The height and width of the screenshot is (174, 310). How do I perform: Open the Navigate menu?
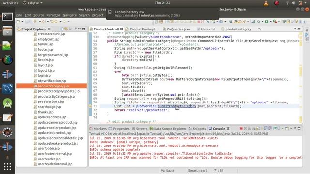[70, 15]
